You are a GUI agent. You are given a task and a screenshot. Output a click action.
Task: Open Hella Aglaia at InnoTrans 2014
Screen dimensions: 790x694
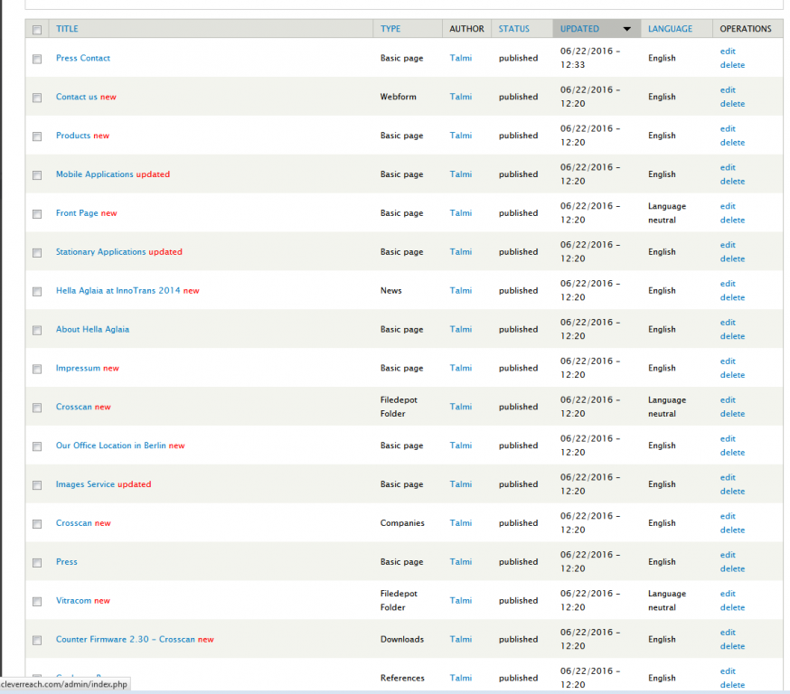tap(118, 291)
